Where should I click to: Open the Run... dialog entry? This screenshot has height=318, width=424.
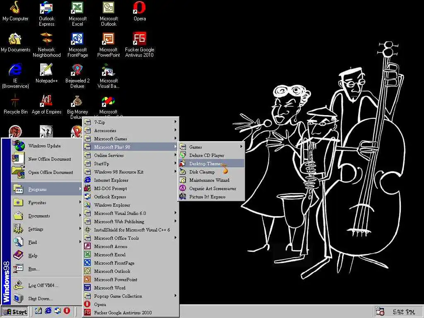click(x=46, y=268)
